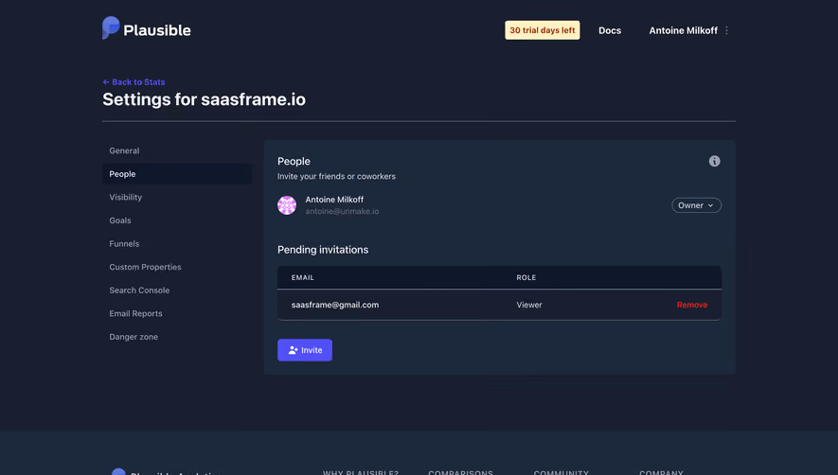Click the 30 trial days left badge
The height and width of the screenshot is (475, 838).
(x=542, y=30)
